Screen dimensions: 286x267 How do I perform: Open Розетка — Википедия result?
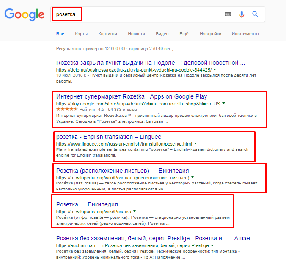coord(87,204)
